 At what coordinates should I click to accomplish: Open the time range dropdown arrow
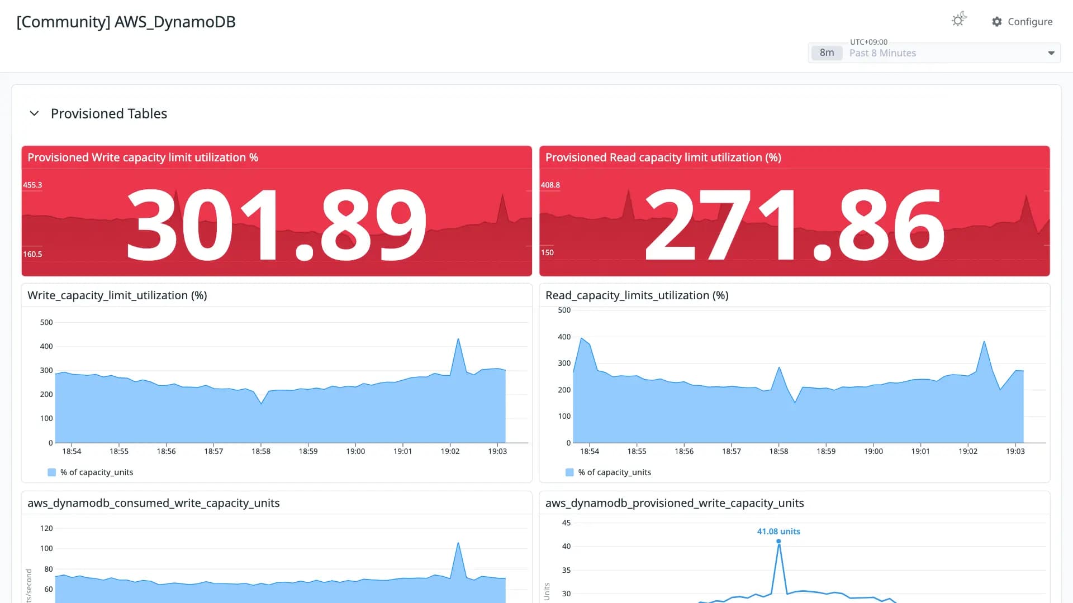point(1051,53)
